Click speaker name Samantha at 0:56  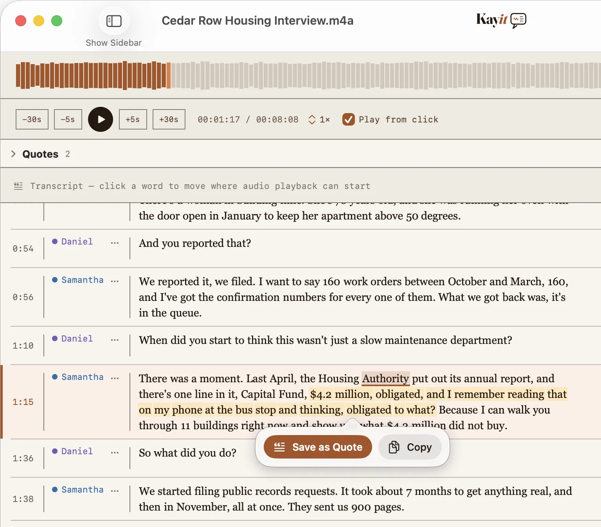(x=83, y=280)
